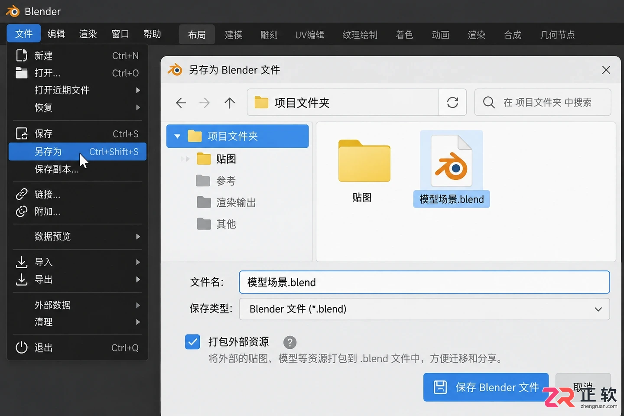Image resolution: width=624 pixels, height=416 pixels.
Task: Click the Link icon next to 链接...
Action: [x=22, y=194]
